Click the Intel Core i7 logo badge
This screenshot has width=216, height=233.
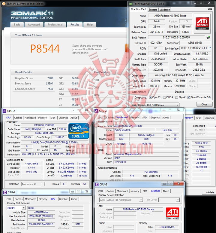pyautogui.click(x=79, y=131)
